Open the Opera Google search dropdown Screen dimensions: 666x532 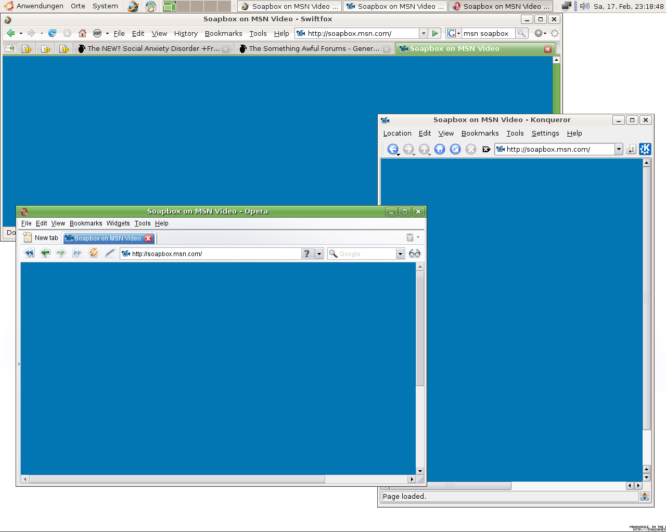tap(400, 254)
